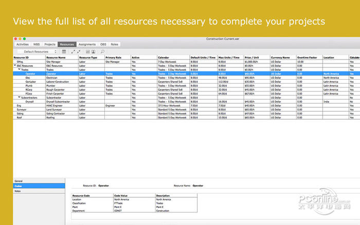Click the resource ID card icon

[x=87, y=52]
